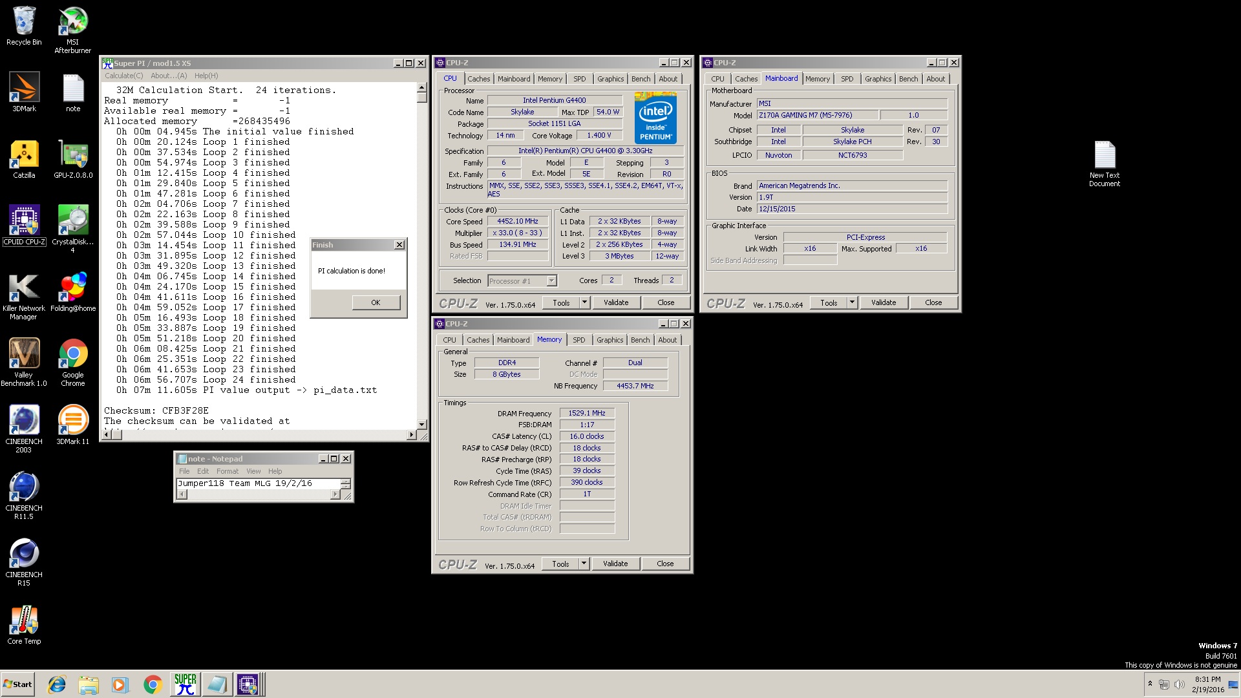Viewport: 1241px width, 698px height.
Task: Click Super PI vertical scrollbar up arrow
Action: 422,87
